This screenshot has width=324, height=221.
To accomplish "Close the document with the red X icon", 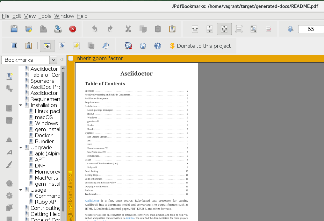I will 73,29.
